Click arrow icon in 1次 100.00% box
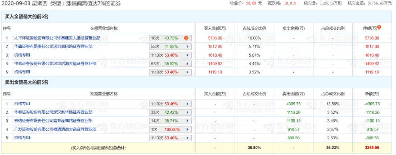The height and width of the screenshot is (155, 396). (x=187, y=129)
